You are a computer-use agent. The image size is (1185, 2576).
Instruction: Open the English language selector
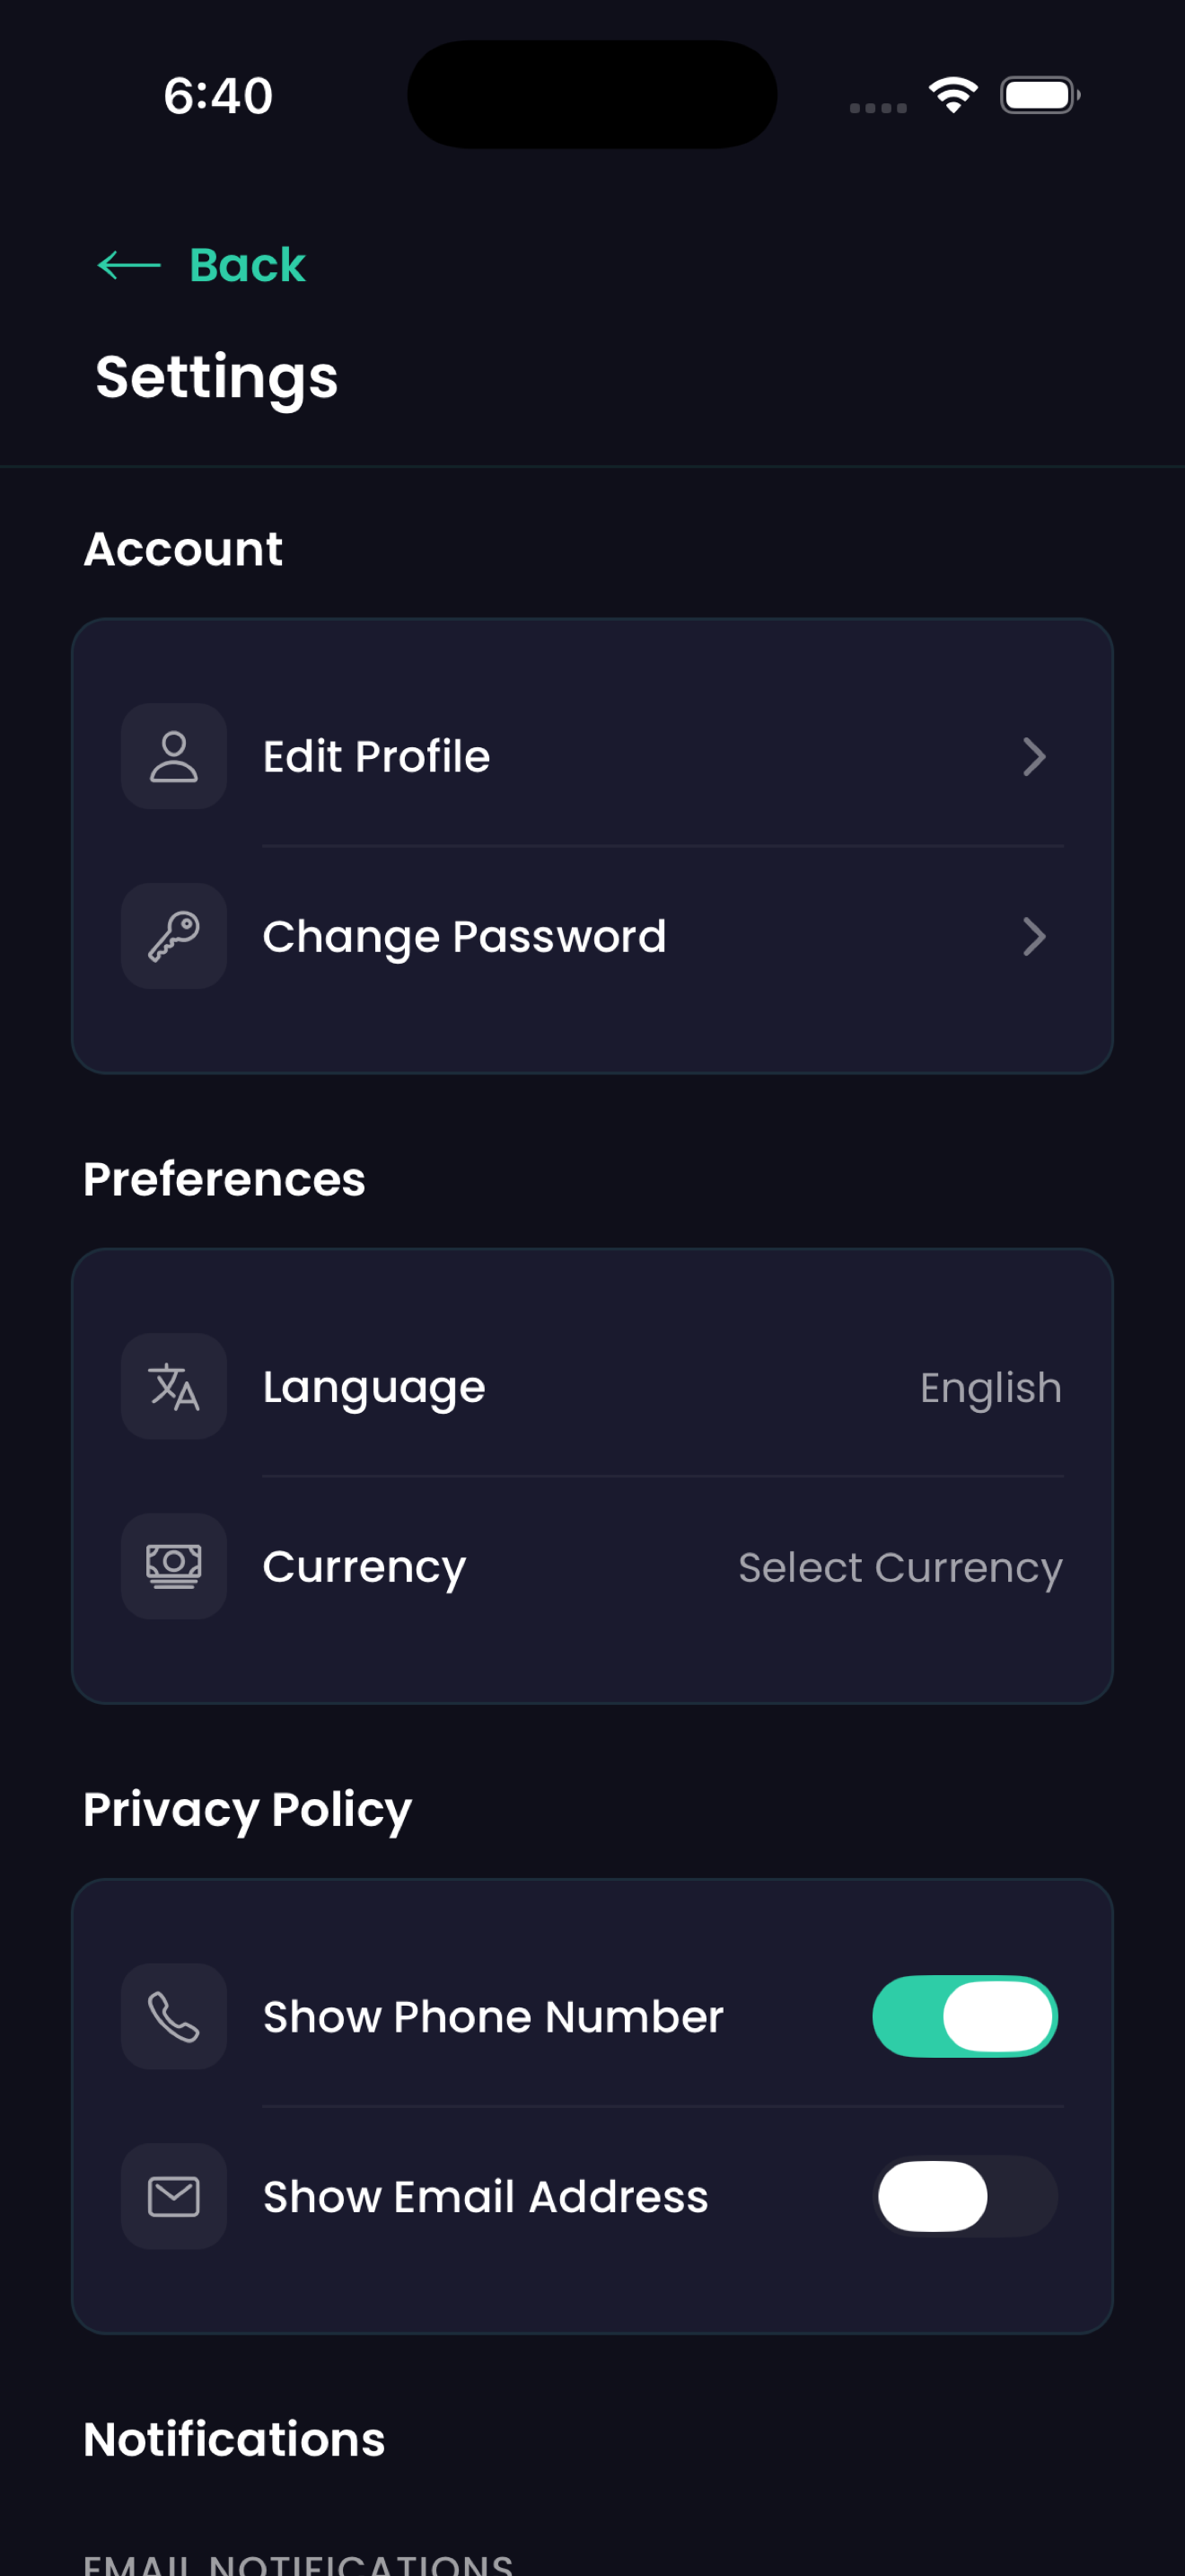tap(990, 1388)
